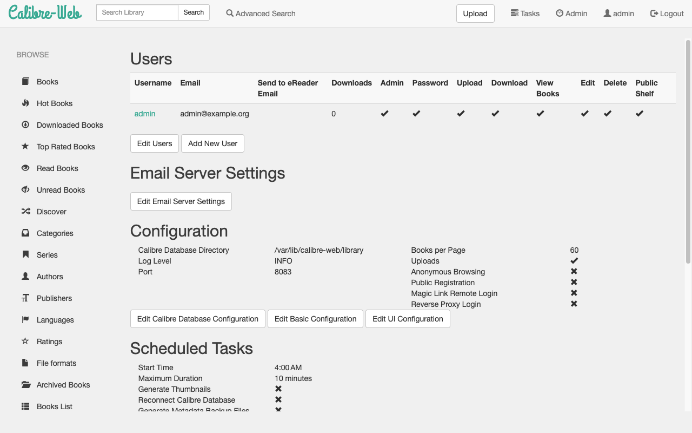This screenshot has height=433, width=692.
Task: Click the user icon next to admin
Action: tap(607, 13)
